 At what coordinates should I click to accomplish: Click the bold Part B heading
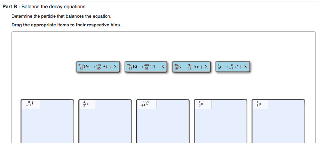point(11,7)
